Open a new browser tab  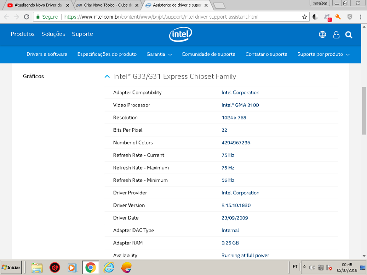coord(219,6)
